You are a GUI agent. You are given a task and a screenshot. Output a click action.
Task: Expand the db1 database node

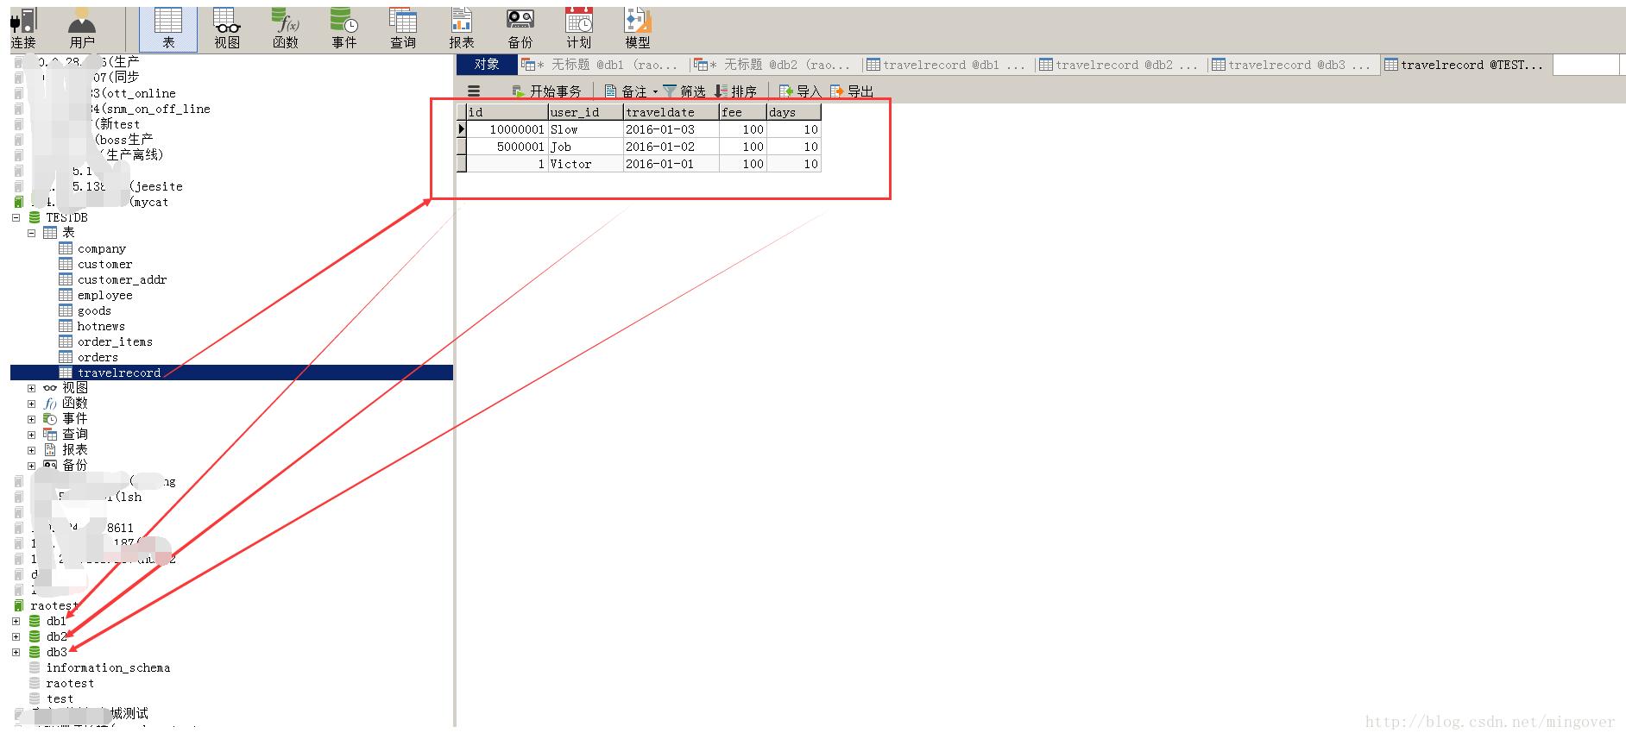coord(16,622)
